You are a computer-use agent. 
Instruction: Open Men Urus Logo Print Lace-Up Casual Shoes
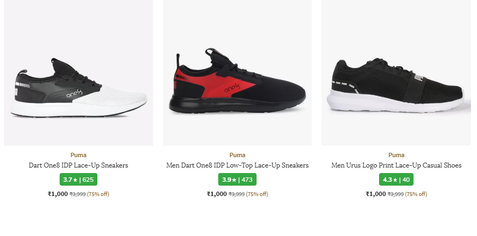tap(397, 165)
